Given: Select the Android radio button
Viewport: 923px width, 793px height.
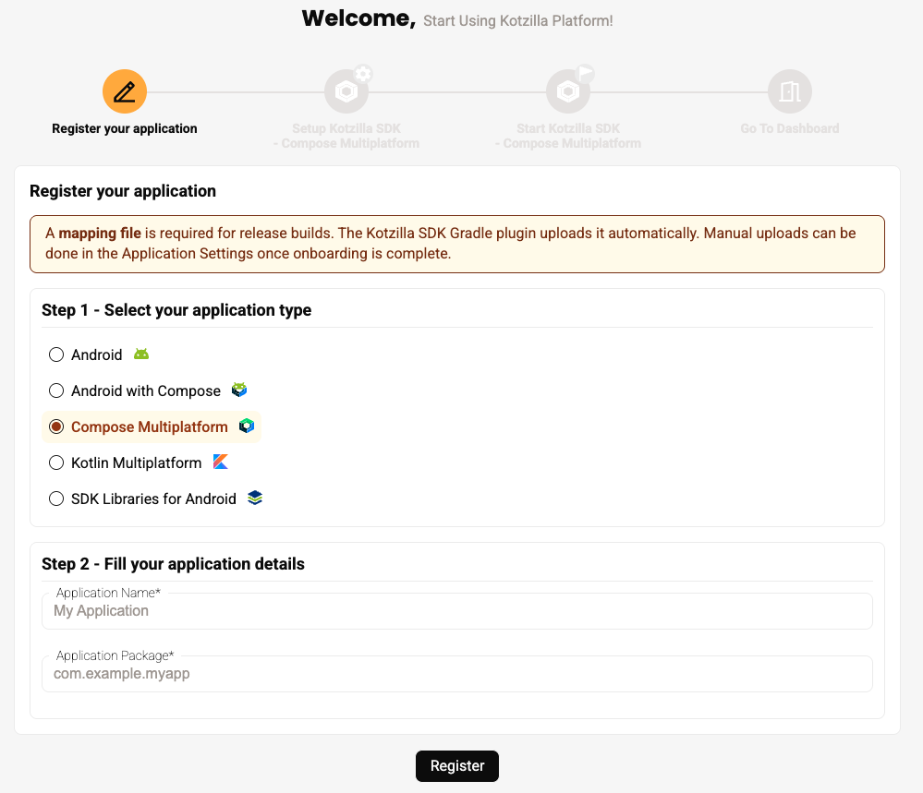Looking at the screenshot, I should (x=56, y=354).
